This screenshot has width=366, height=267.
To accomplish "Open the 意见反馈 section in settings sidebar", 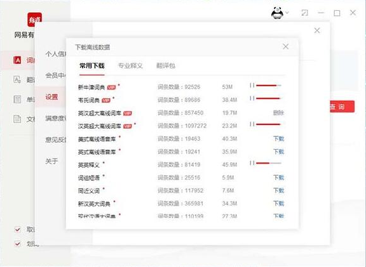I will pyautogui.click(x=55, y=140).
